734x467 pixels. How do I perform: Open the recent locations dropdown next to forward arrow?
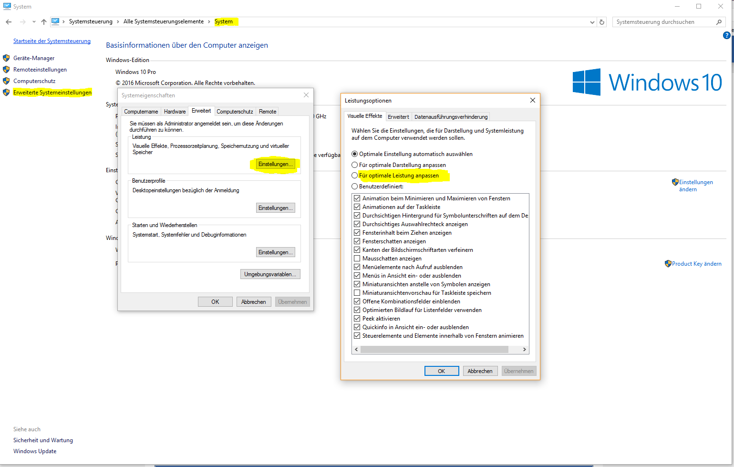click(x=34, y=22)
